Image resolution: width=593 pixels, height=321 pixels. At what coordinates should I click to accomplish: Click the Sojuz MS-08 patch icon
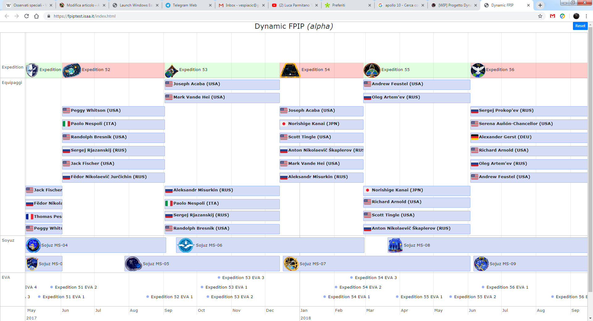coord(395,245)
